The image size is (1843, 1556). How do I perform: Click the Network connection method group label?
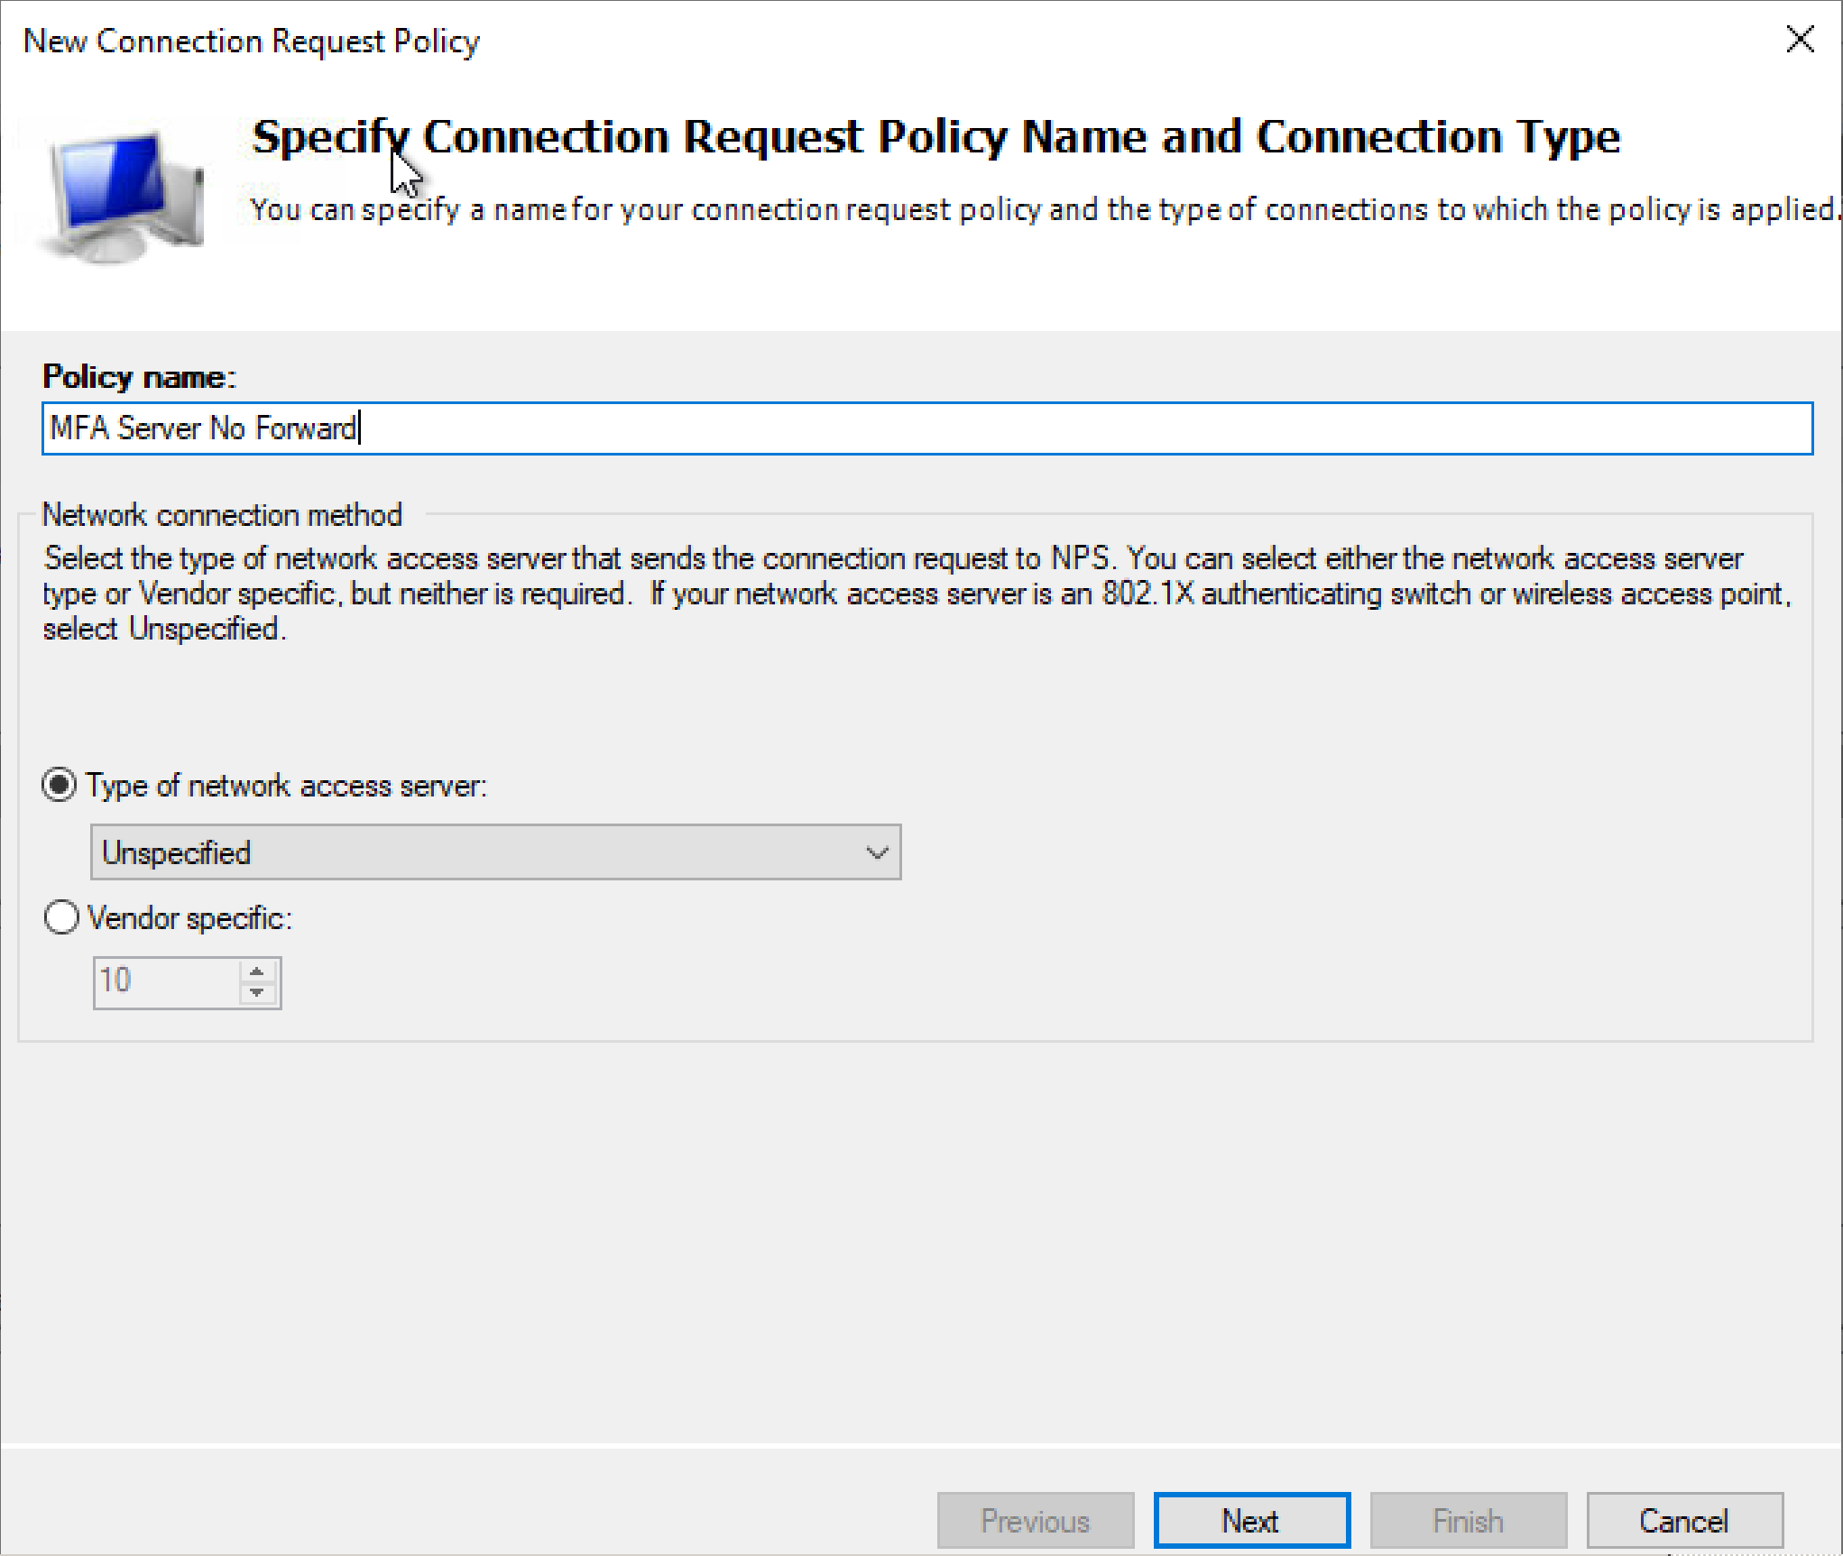222,515
